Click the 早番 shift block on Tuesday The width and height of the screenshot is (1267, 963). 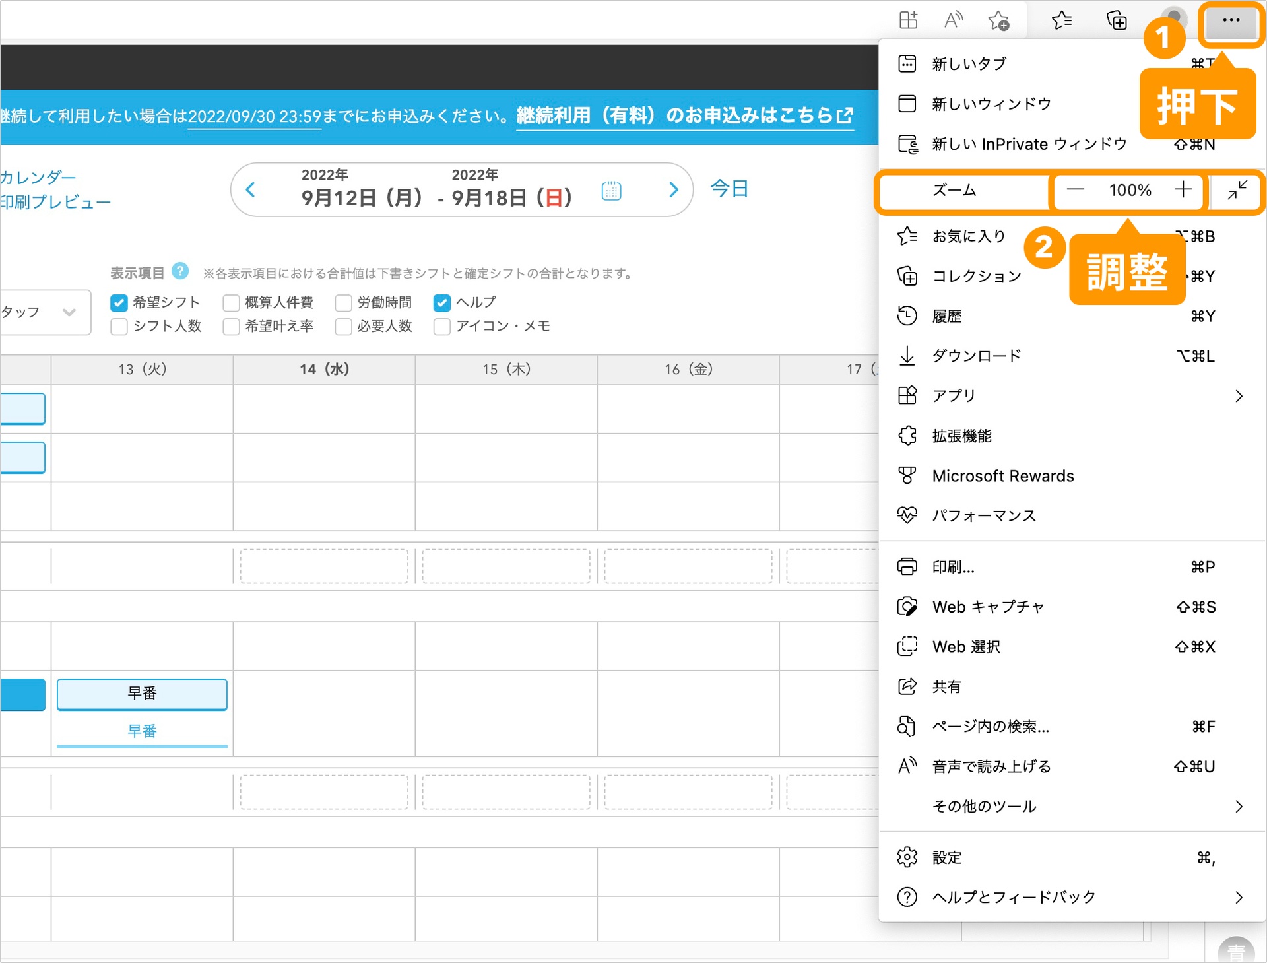click(142, 694)
